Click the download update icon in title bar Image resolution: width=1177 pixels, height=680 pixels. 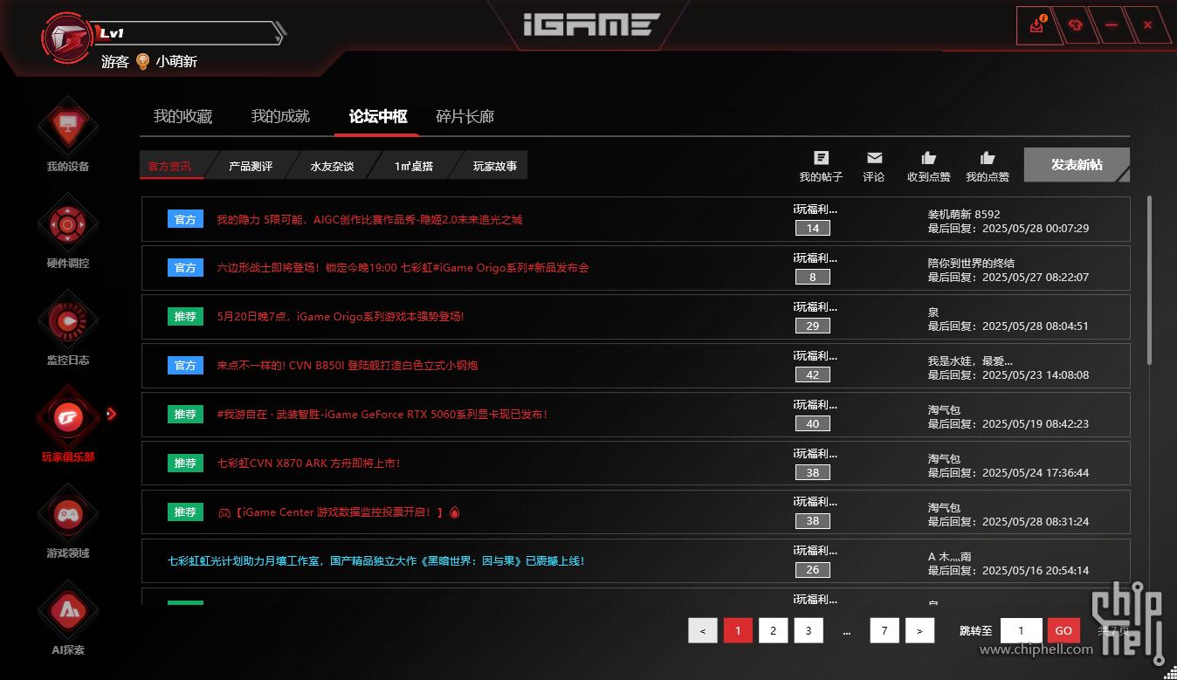pos(1036,25)
